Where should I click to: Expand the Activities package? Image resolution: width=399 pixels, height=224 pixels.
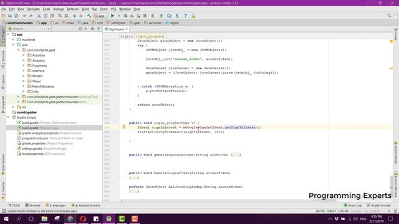(x=24, y=55)
